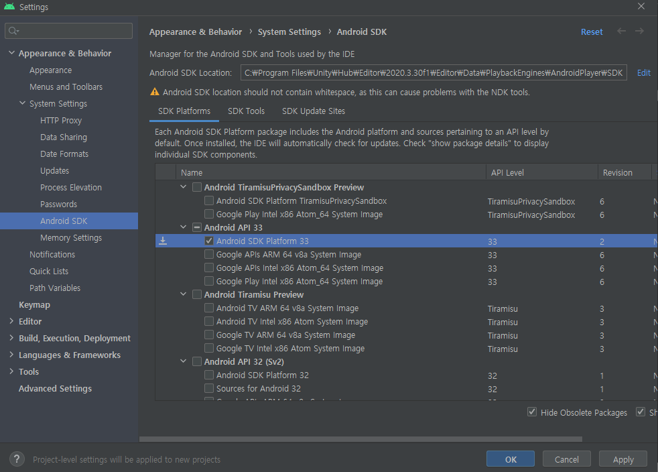658x472 pixels.
Task: Close the Settings dialog
Action: tap(641, 6)
